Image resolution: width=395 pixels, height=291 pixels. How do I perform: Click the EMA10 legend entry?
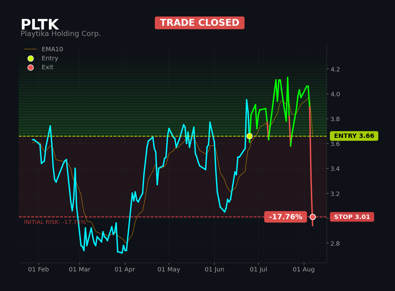coord(44,49)
